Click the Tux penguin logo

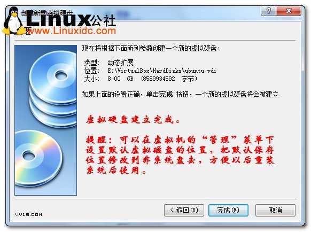[13, 21]
